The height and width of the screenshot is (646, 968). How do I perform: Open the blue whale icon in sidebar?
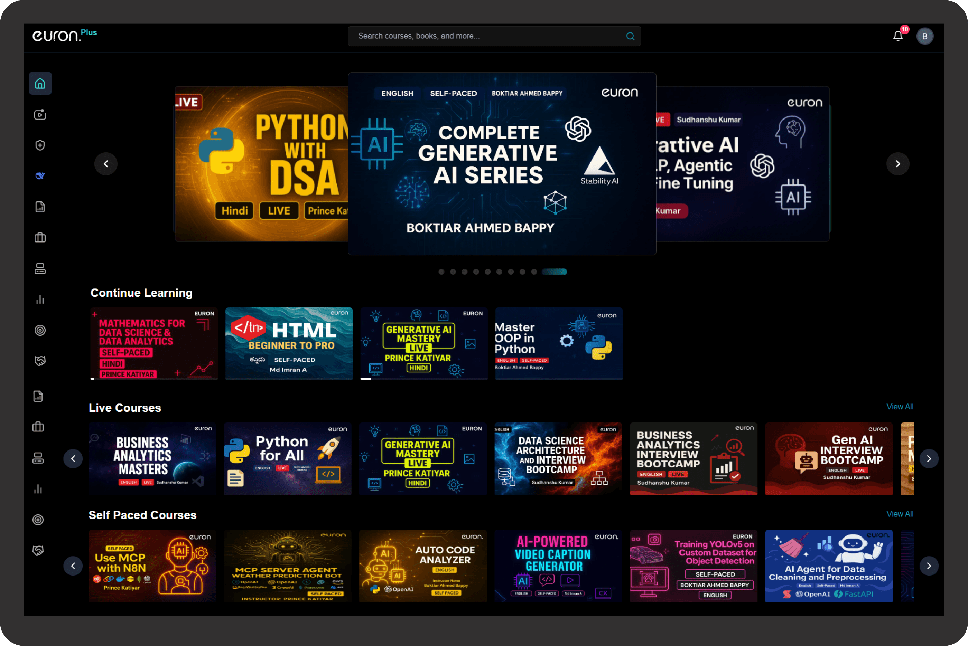[40, 176]
